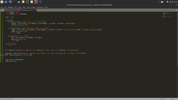Screen dimensions: 178x100
Task: Open the Project menu
Action: pos(33,7)
